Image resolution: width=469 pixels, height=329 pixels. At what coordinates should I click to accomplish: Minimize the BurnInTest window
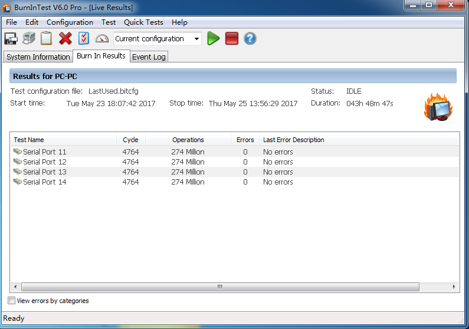coord(413,5)
